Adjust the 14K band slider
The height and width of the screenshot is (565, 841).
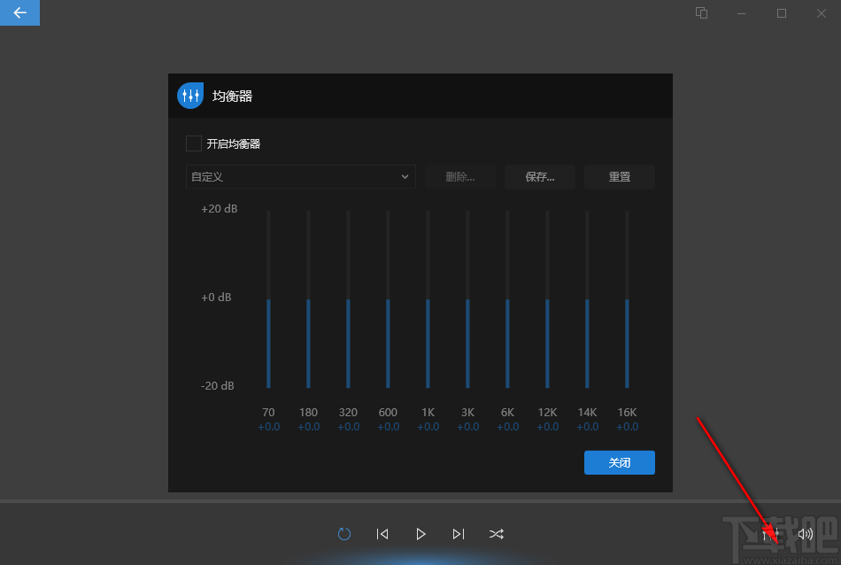(587, 299)
